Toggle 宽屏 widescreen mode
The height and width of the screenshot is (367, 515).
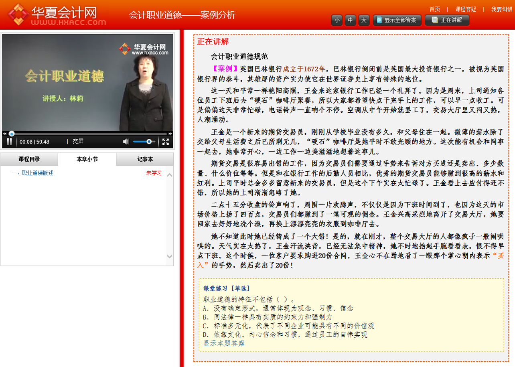pyautogui.click(x=78, y=141)
